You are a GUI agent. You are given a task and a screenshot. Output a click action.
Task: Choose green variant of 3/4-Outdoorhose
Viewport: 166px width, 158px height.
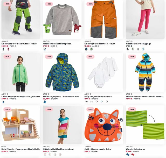pyautogui.click(x=91, y=49)
